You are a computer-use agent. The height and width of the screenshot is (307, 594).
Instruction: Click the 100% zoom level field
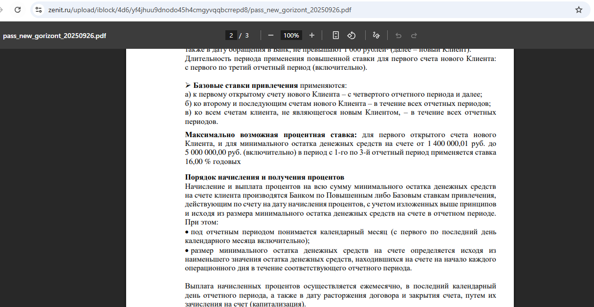coord(291,35)
